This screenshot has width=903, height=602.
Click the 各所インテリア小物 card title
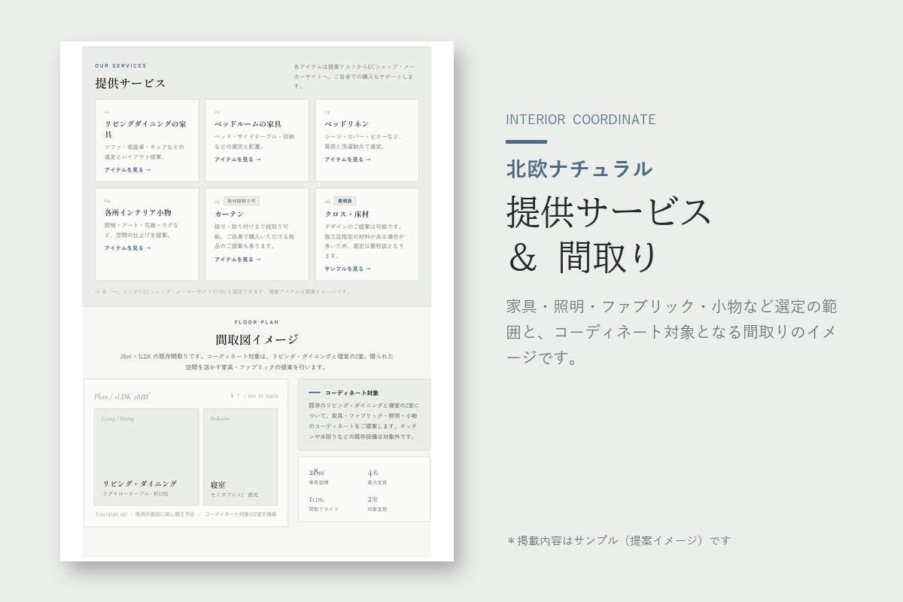pyautogui.click(x=138, y=213)
